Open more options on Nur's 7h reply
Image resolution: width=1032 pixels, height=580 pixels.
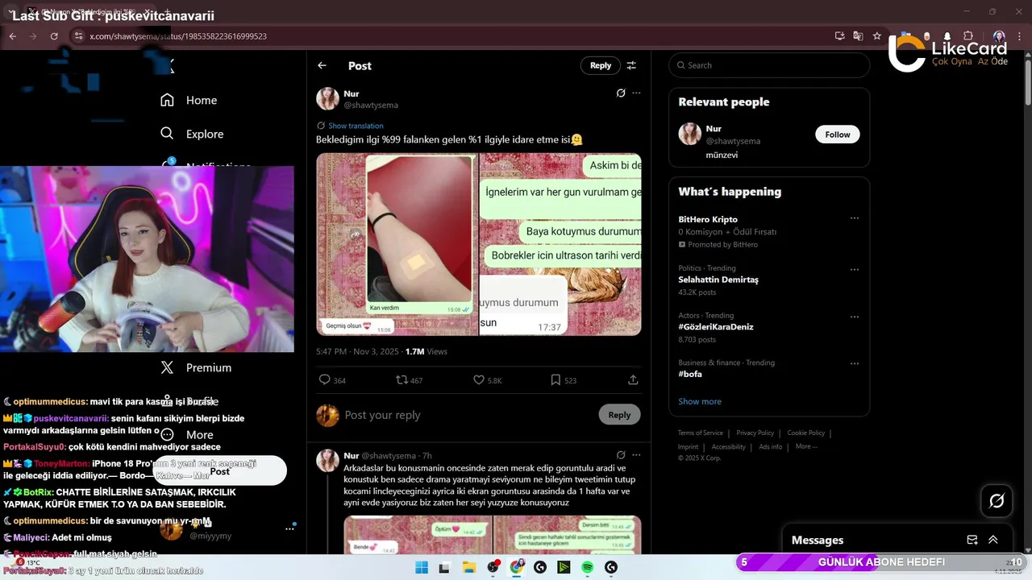pyautogui.click(x=636, y=455)
